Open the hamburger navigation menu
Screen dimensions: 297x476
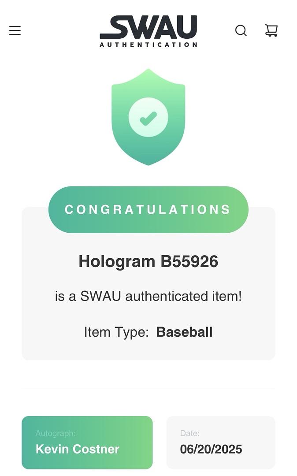tap(15, 30)
